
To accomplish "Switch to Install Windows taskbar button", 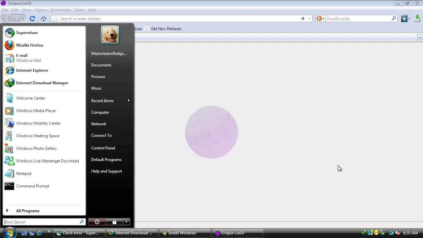I will [185, 233].
